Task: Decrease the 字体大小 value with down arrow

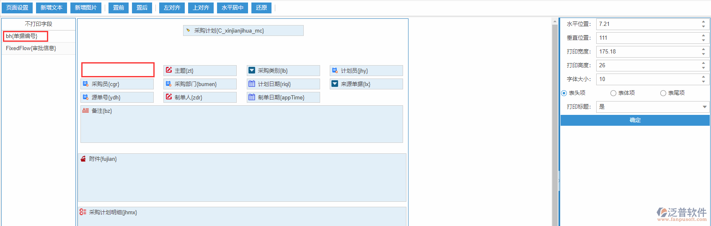Action: [x=703, y=81]
